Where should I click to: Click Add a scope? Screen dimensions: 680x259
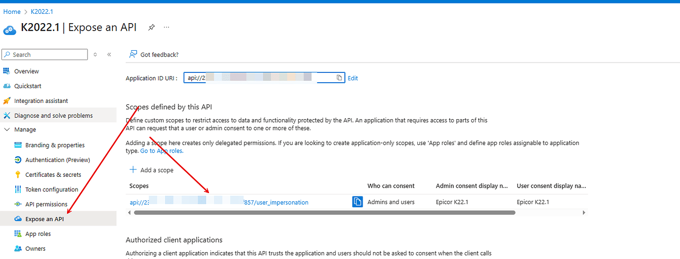(x=151, y=170)
